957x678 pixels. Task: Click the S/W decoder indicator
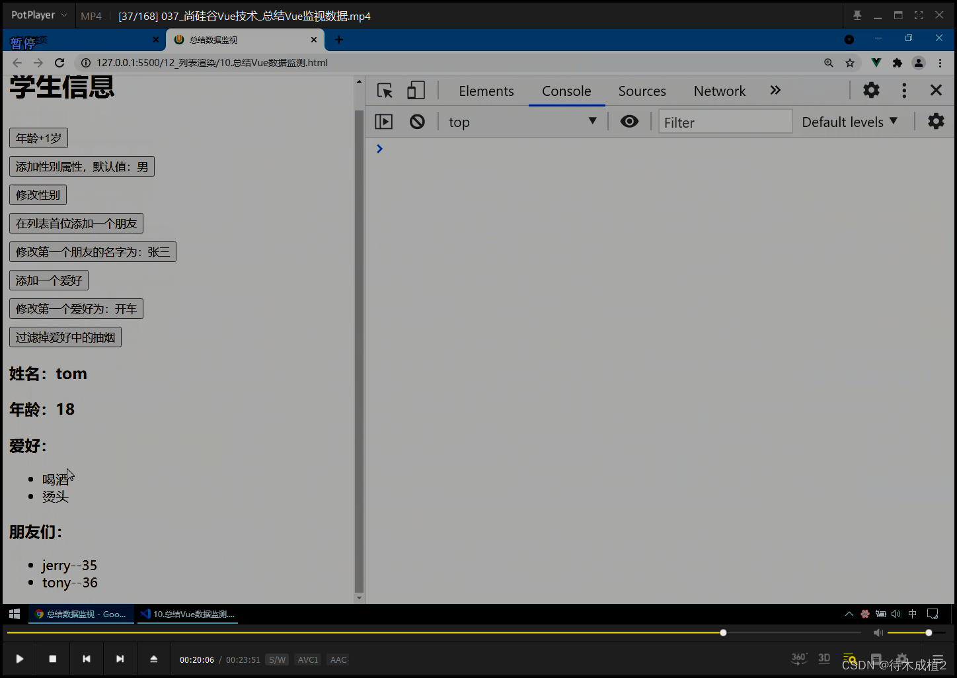tap(277, 659)
